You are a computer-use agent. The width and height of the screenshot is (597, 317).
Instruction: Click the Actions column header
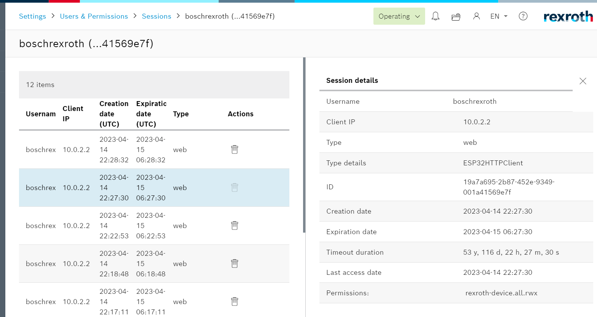[x=241, y=114]
